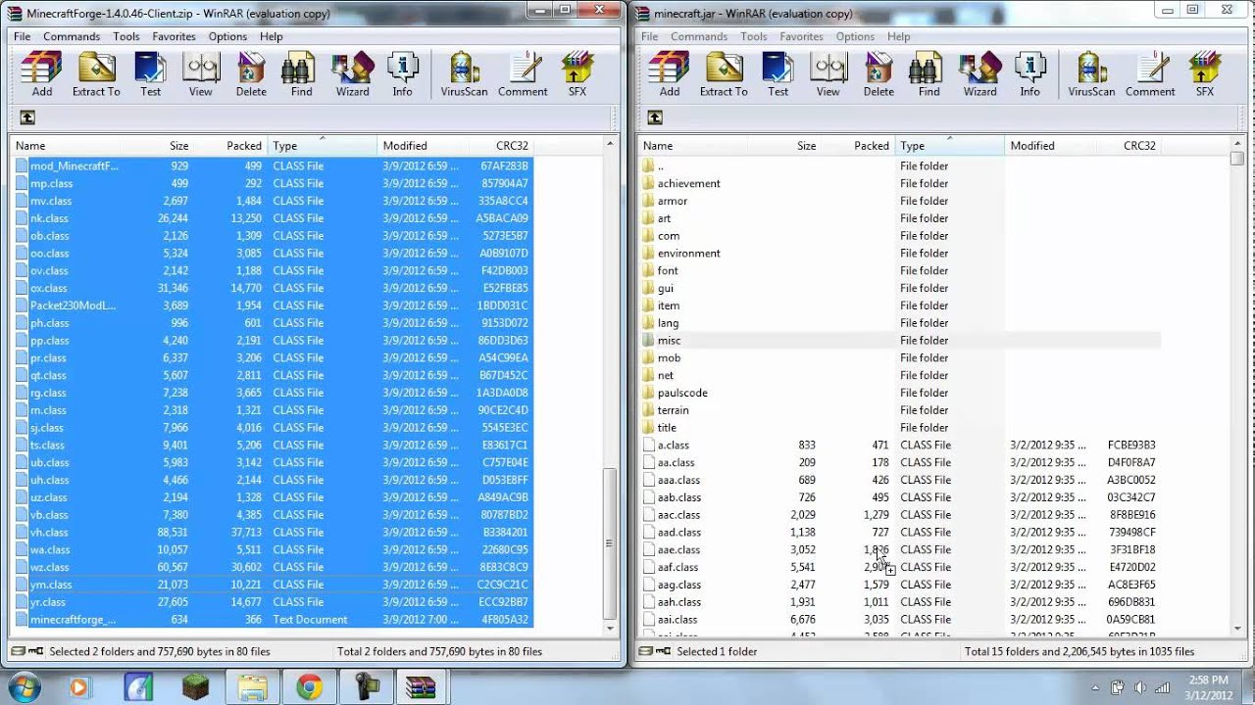Click MinecraftForge file list scrollbar thumb
The height and width of the screenshot is (705, 1255).
click(610, 543)
